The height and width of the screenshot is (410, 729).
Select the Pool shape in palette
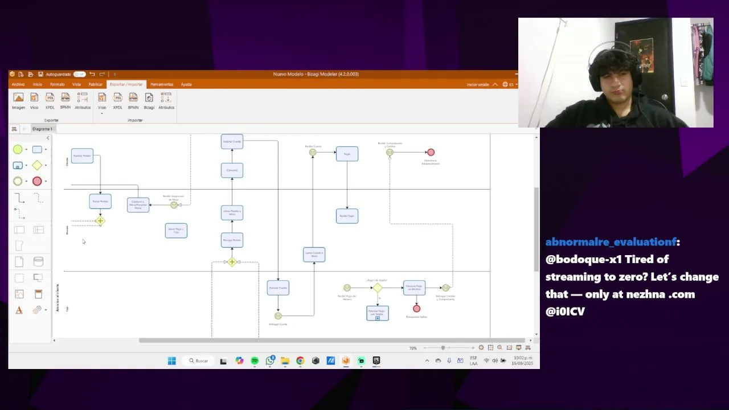click(19, 229)
